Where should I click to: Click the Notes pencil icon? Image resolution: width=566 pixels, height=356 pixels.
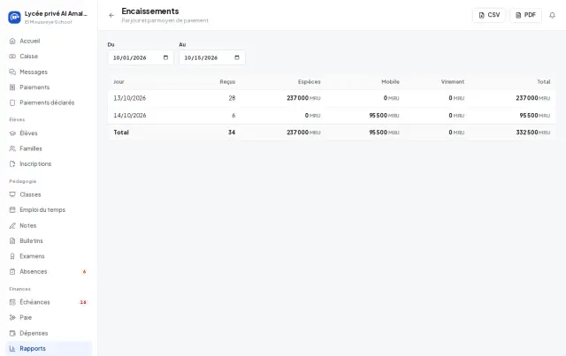pyautogui.click(x=12, y=225)
